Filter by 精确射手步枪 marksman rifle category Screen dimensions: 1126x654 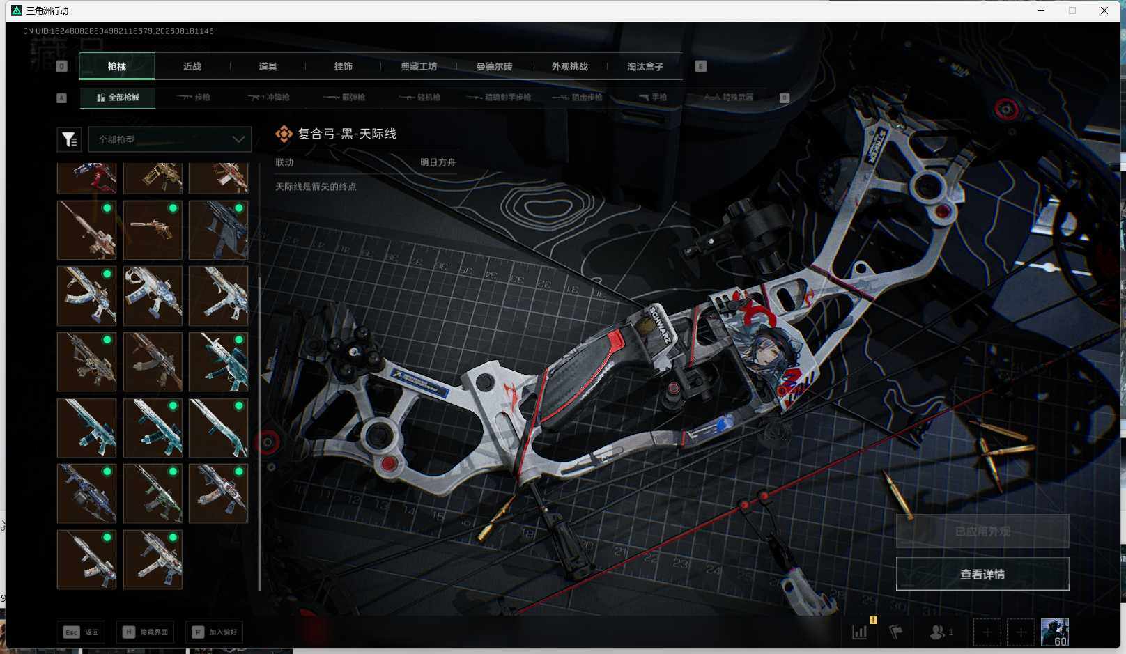click(x=499, y=98)
